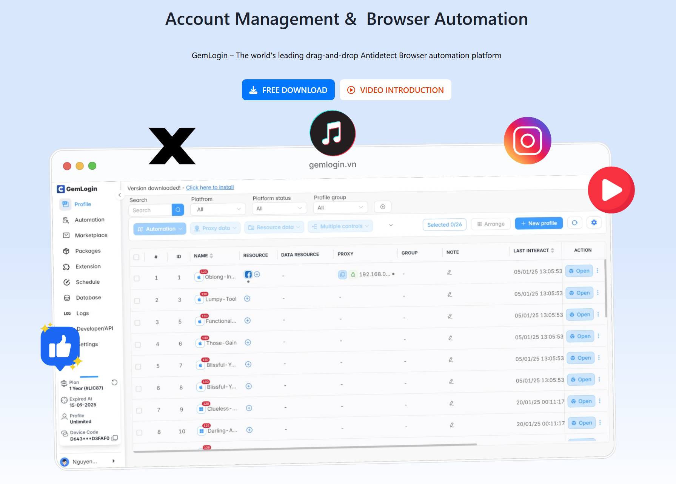Viewport: 676px width, 484px height.
Task: Open the Schedule sidebar item
Action: click(82, 282)
